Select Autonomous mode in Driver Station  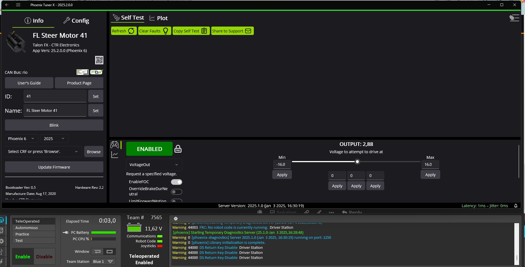click(x=34, y=228)
